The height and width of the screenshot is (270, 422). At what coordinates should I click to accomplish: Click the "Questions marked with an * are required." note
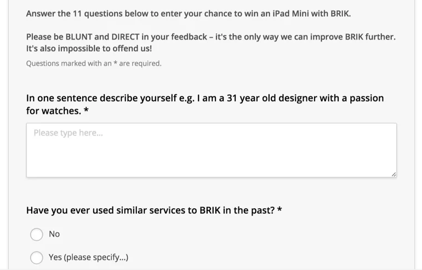(94, 64)
